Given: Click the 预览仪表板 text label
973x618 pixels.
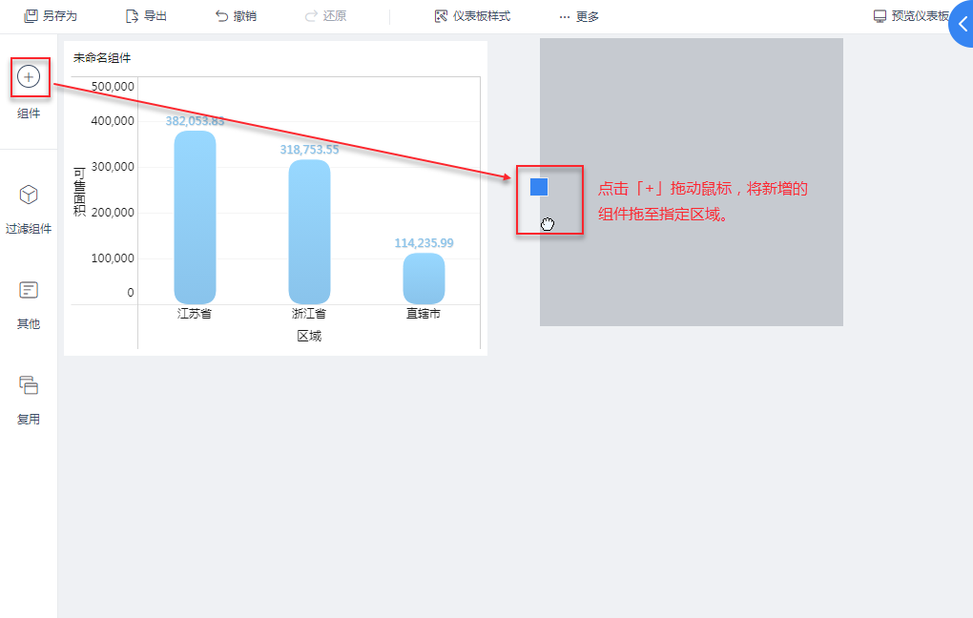Looking at the screenshot, I should (921, 16).
